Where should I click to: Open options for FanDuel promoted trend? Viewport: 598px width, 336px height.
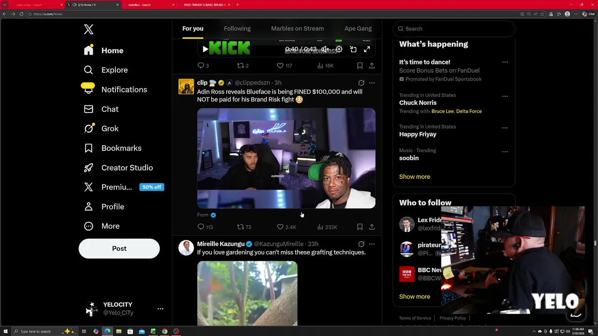505,62
